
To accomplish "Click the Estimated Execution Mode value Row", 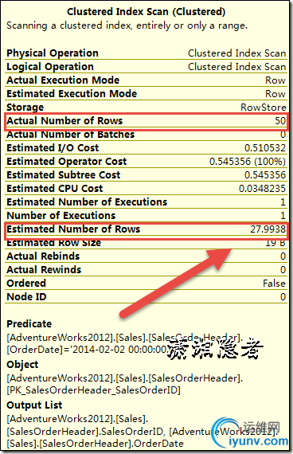I will pyautogui.click(x=275, y=94).
